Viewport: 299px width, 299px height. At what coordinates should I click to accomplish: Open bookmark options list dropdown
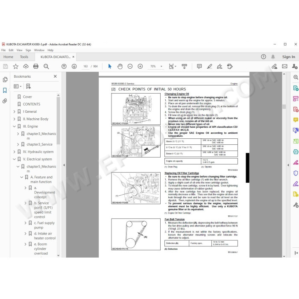[18, 86]
